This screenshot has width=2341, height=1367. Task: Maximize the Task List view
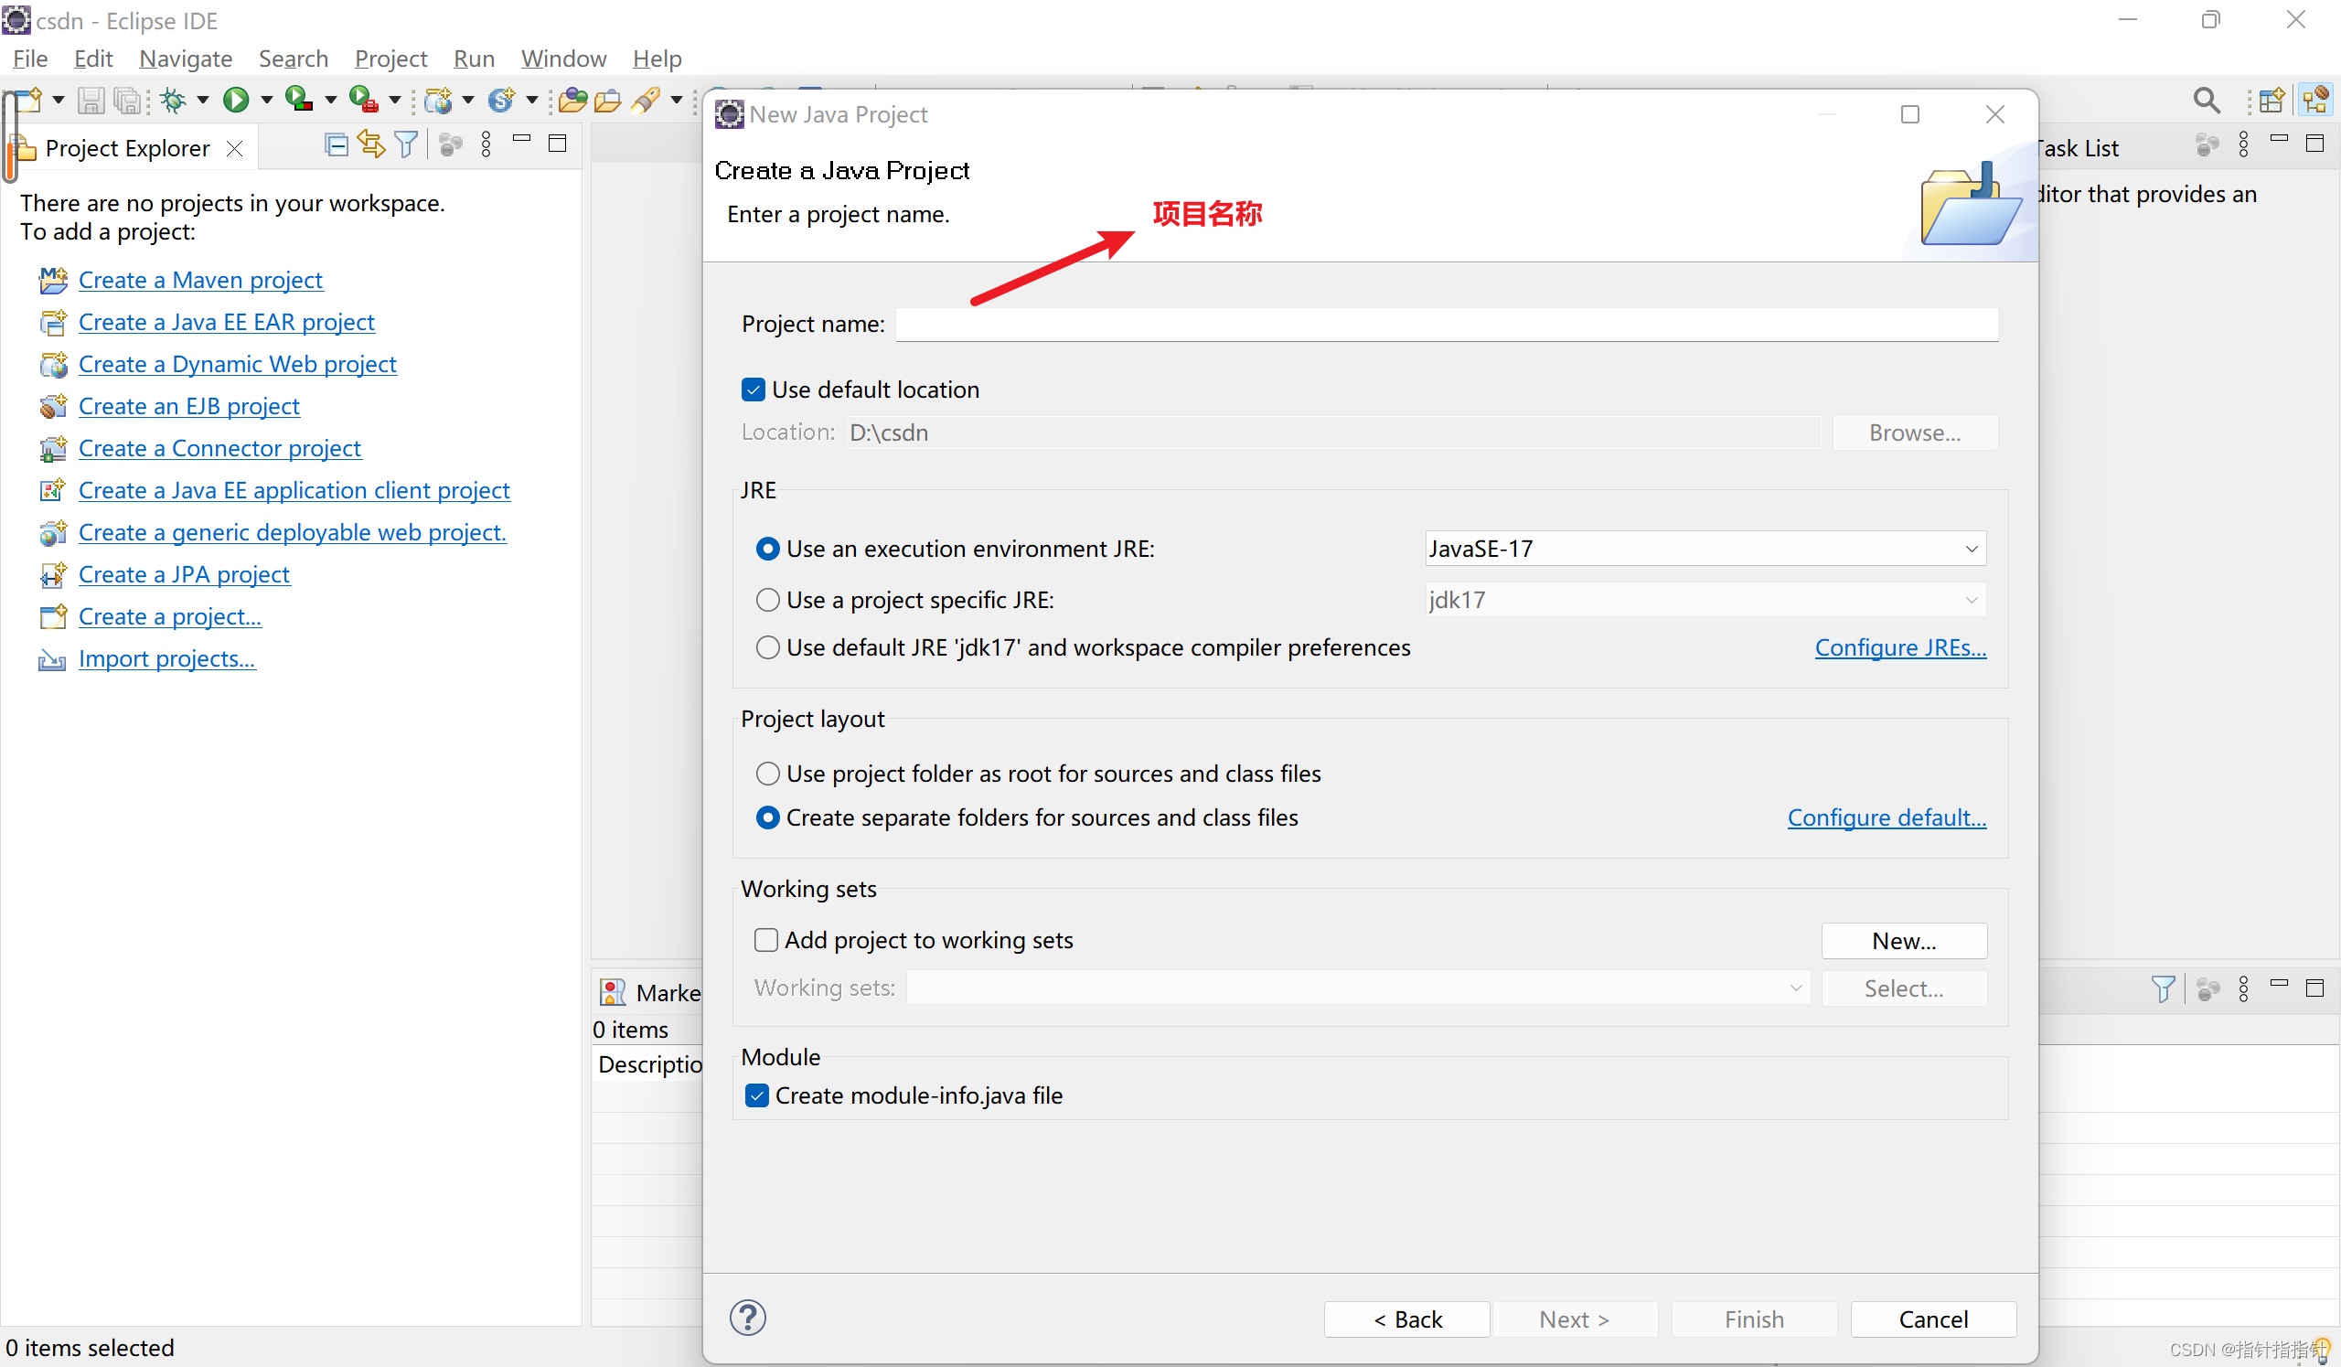(x=2315, y=143)
